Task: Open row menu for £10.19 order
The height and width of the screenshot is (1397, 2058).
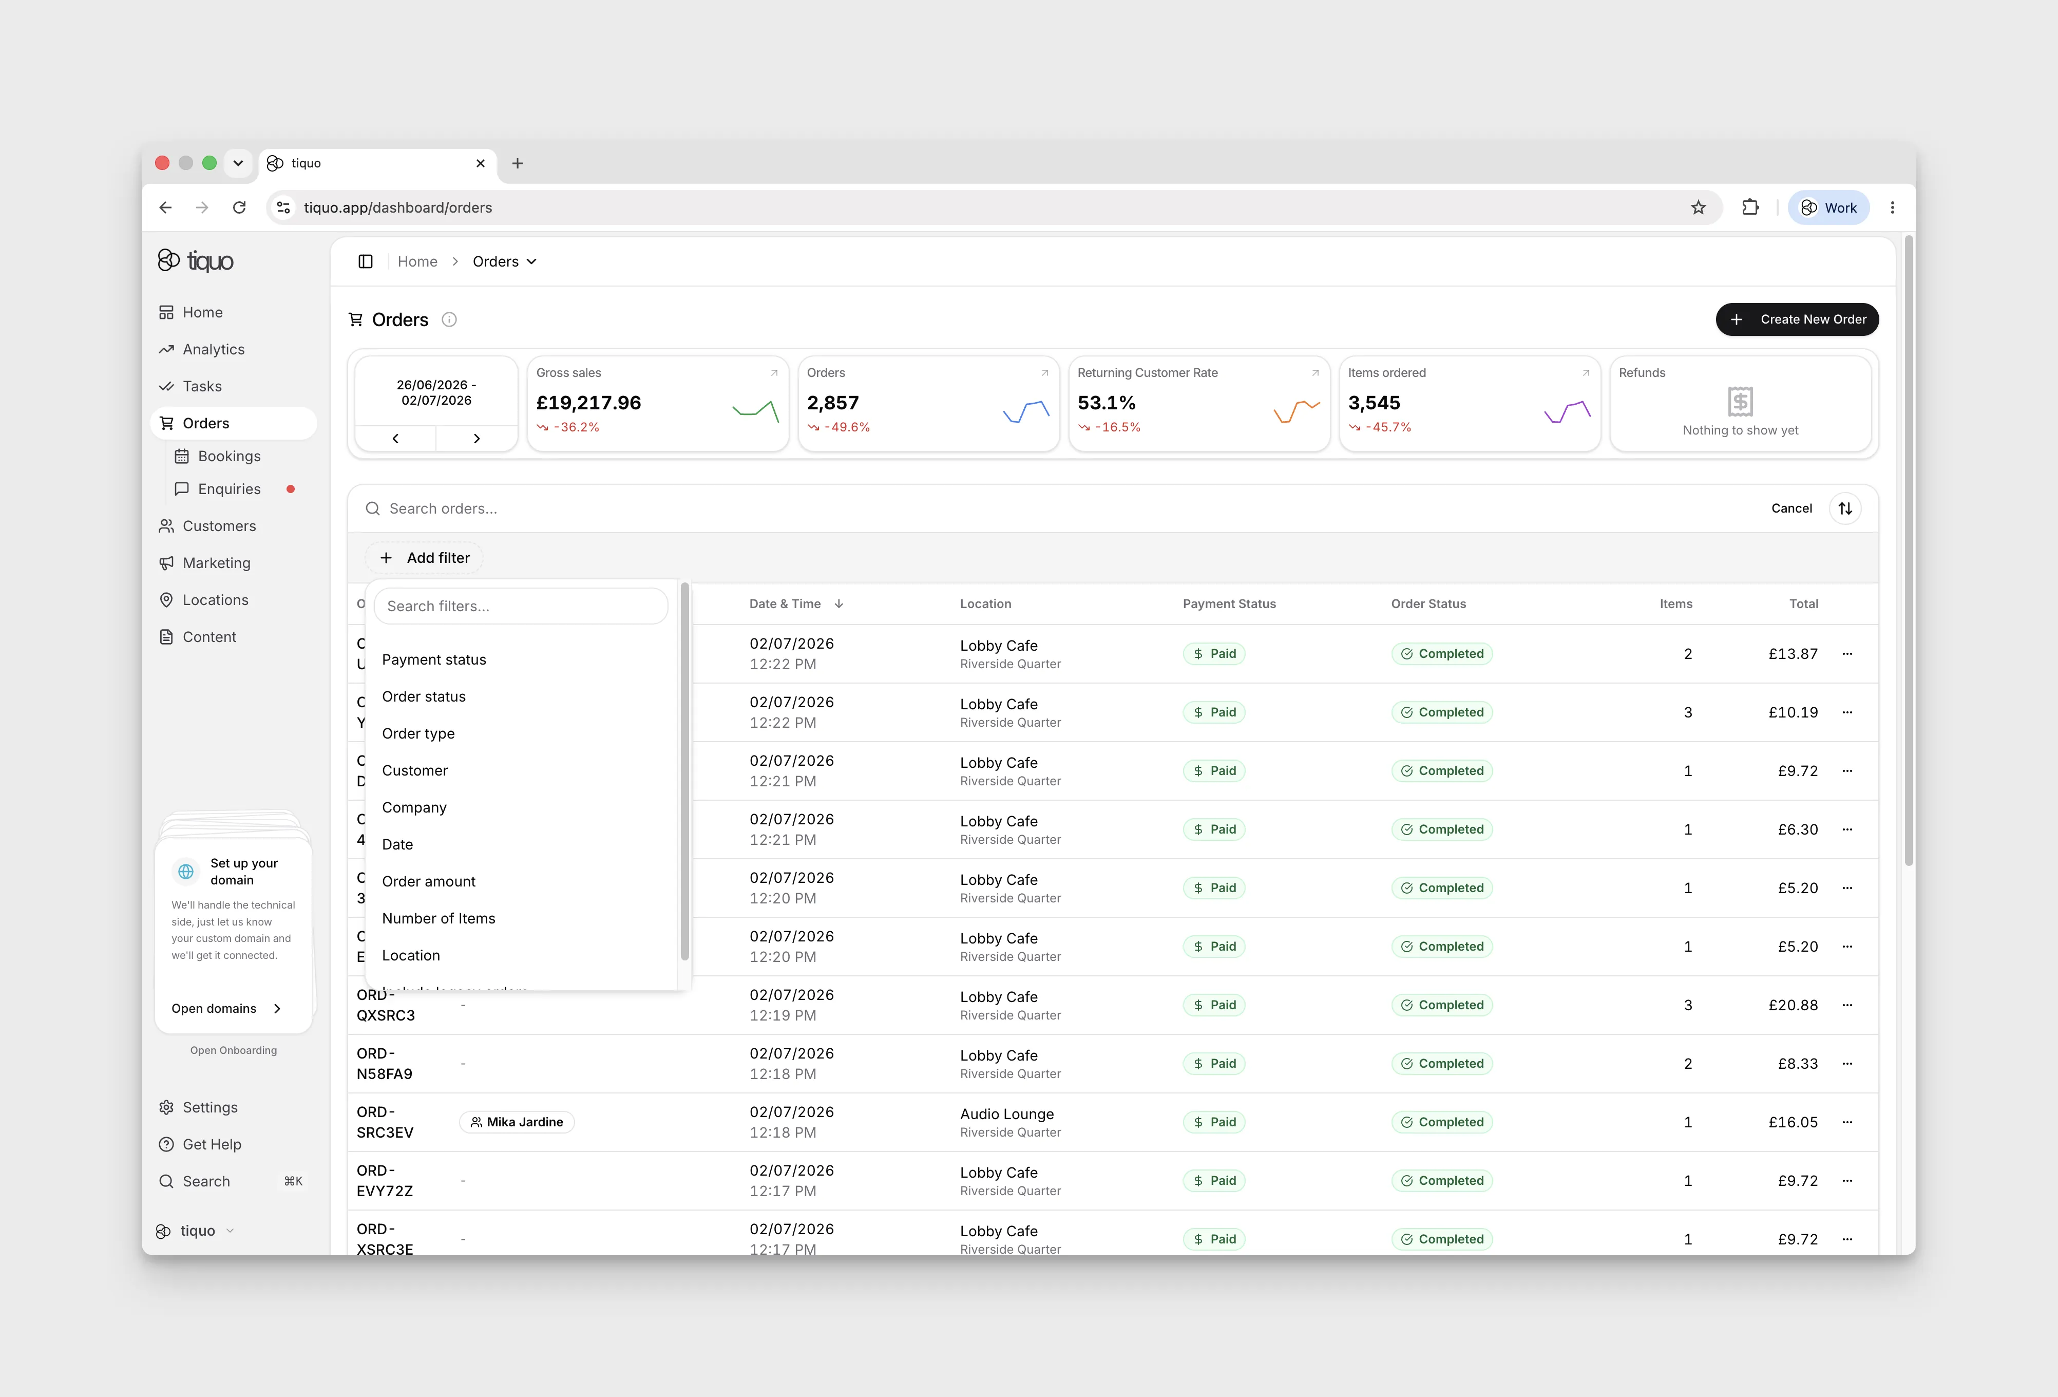Action: pos(1847,712)
